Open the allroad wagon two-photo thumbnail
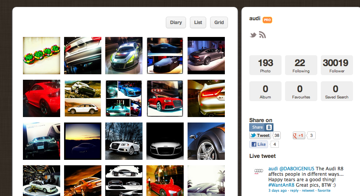This screenshot has width=360, height=196. pyautogui.click(x=83, y=98)
